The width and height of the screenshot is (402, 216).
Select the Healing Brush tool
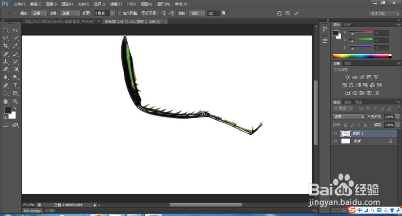pyautogui.click(x=6, y=54)
